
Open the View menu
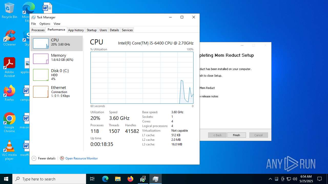(57, 24)
